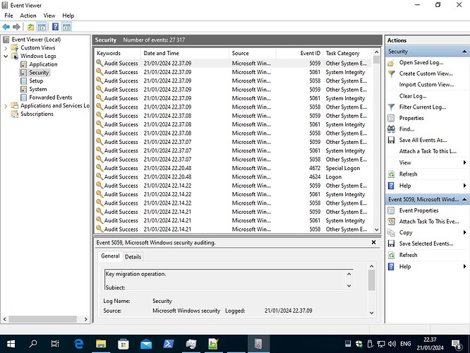Click the volume speaker tray icon
Image resolution: width=470 pixels, height=353 pixels.
[x=392, y=344]
